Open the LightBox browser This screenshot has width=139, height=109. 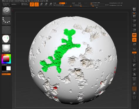[16, 4]
